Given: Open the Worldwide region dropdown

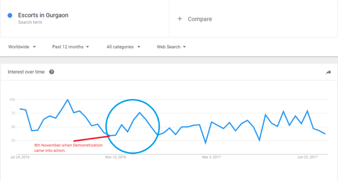Looking at the screenshot, I should [x=22, y=47].
